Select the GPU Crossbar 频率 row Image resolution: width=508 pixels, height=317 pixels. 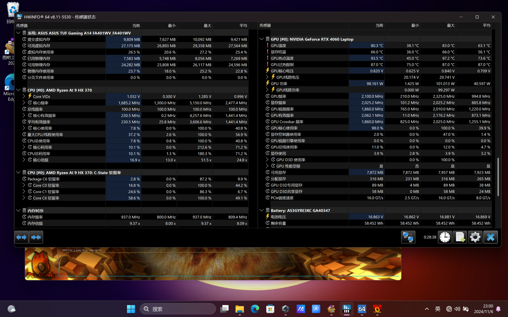click(x=375, y=122)
